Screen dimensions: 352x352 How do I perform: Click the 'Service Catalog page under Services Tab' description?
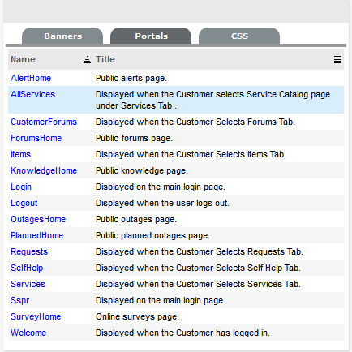click(x=212, y=100)
